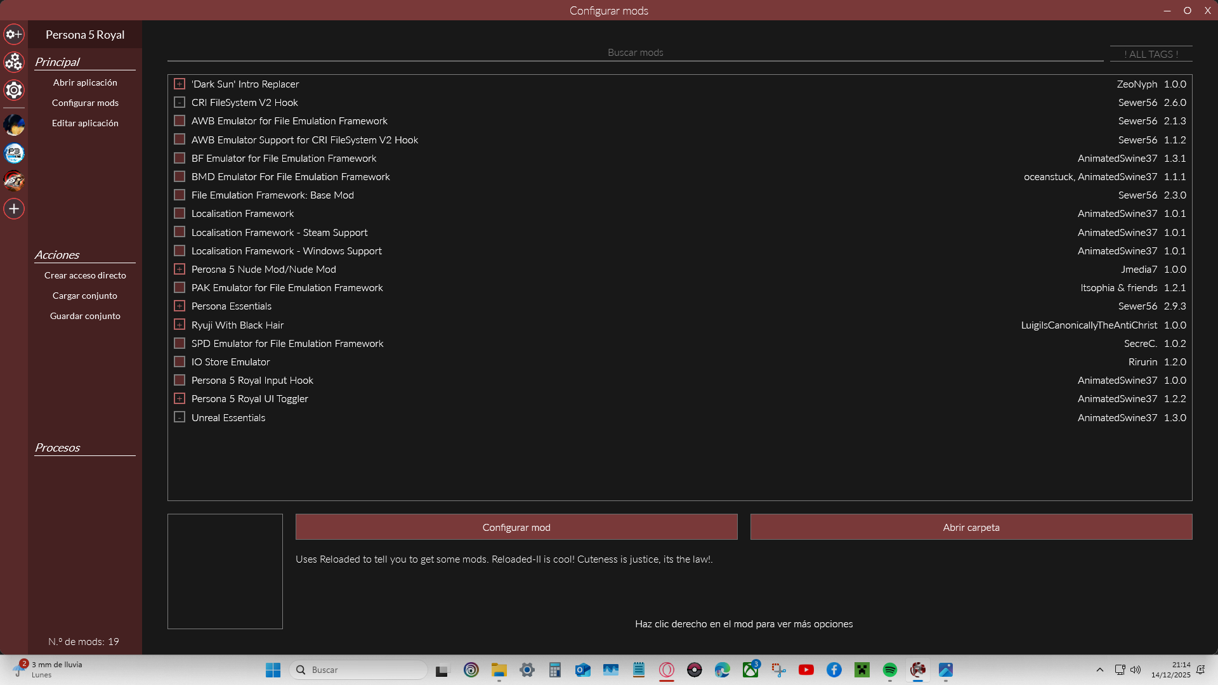
Task: Toggle the File Emulation Framework: Base Mod checkbox
Action: tap(180, 195)
